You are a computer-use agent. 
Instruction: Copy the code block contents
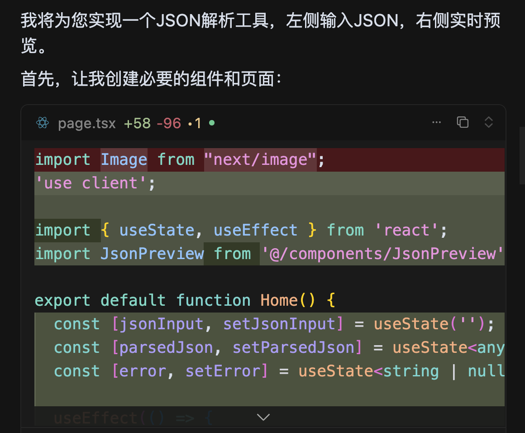pyautogui.click(x=463, y=122)
